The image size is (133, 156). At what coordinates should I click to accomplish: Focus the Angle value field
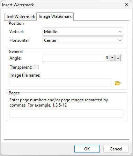click(76, 58)
